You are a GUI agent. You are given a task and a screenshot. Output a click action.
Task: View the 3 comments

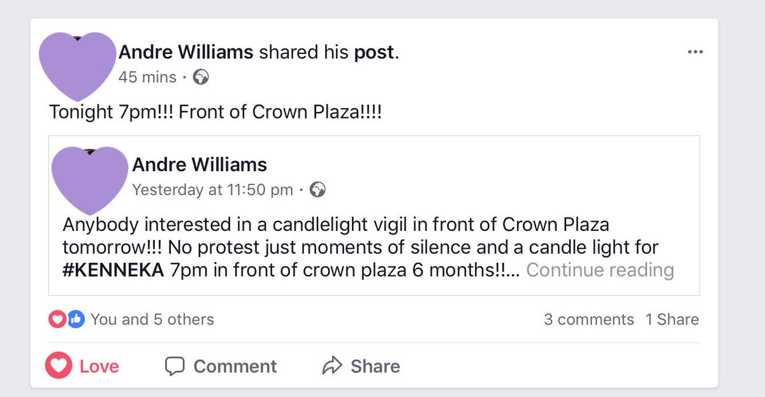click(589, 319)
